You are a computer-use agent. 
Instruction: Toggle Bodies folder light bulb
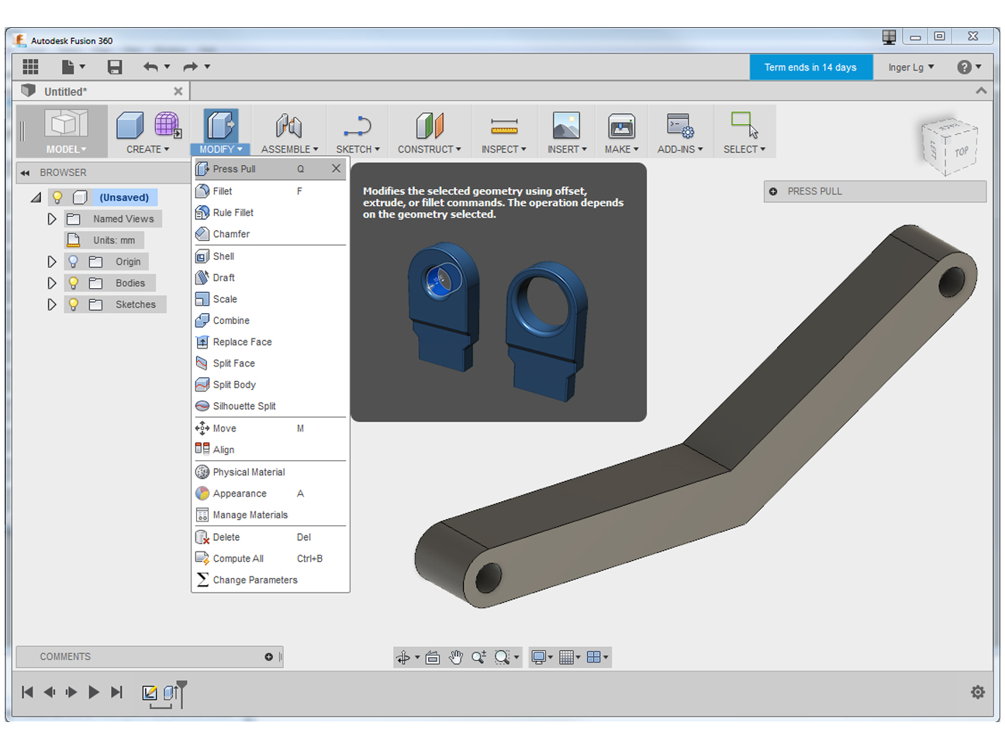tap(74, 283)
